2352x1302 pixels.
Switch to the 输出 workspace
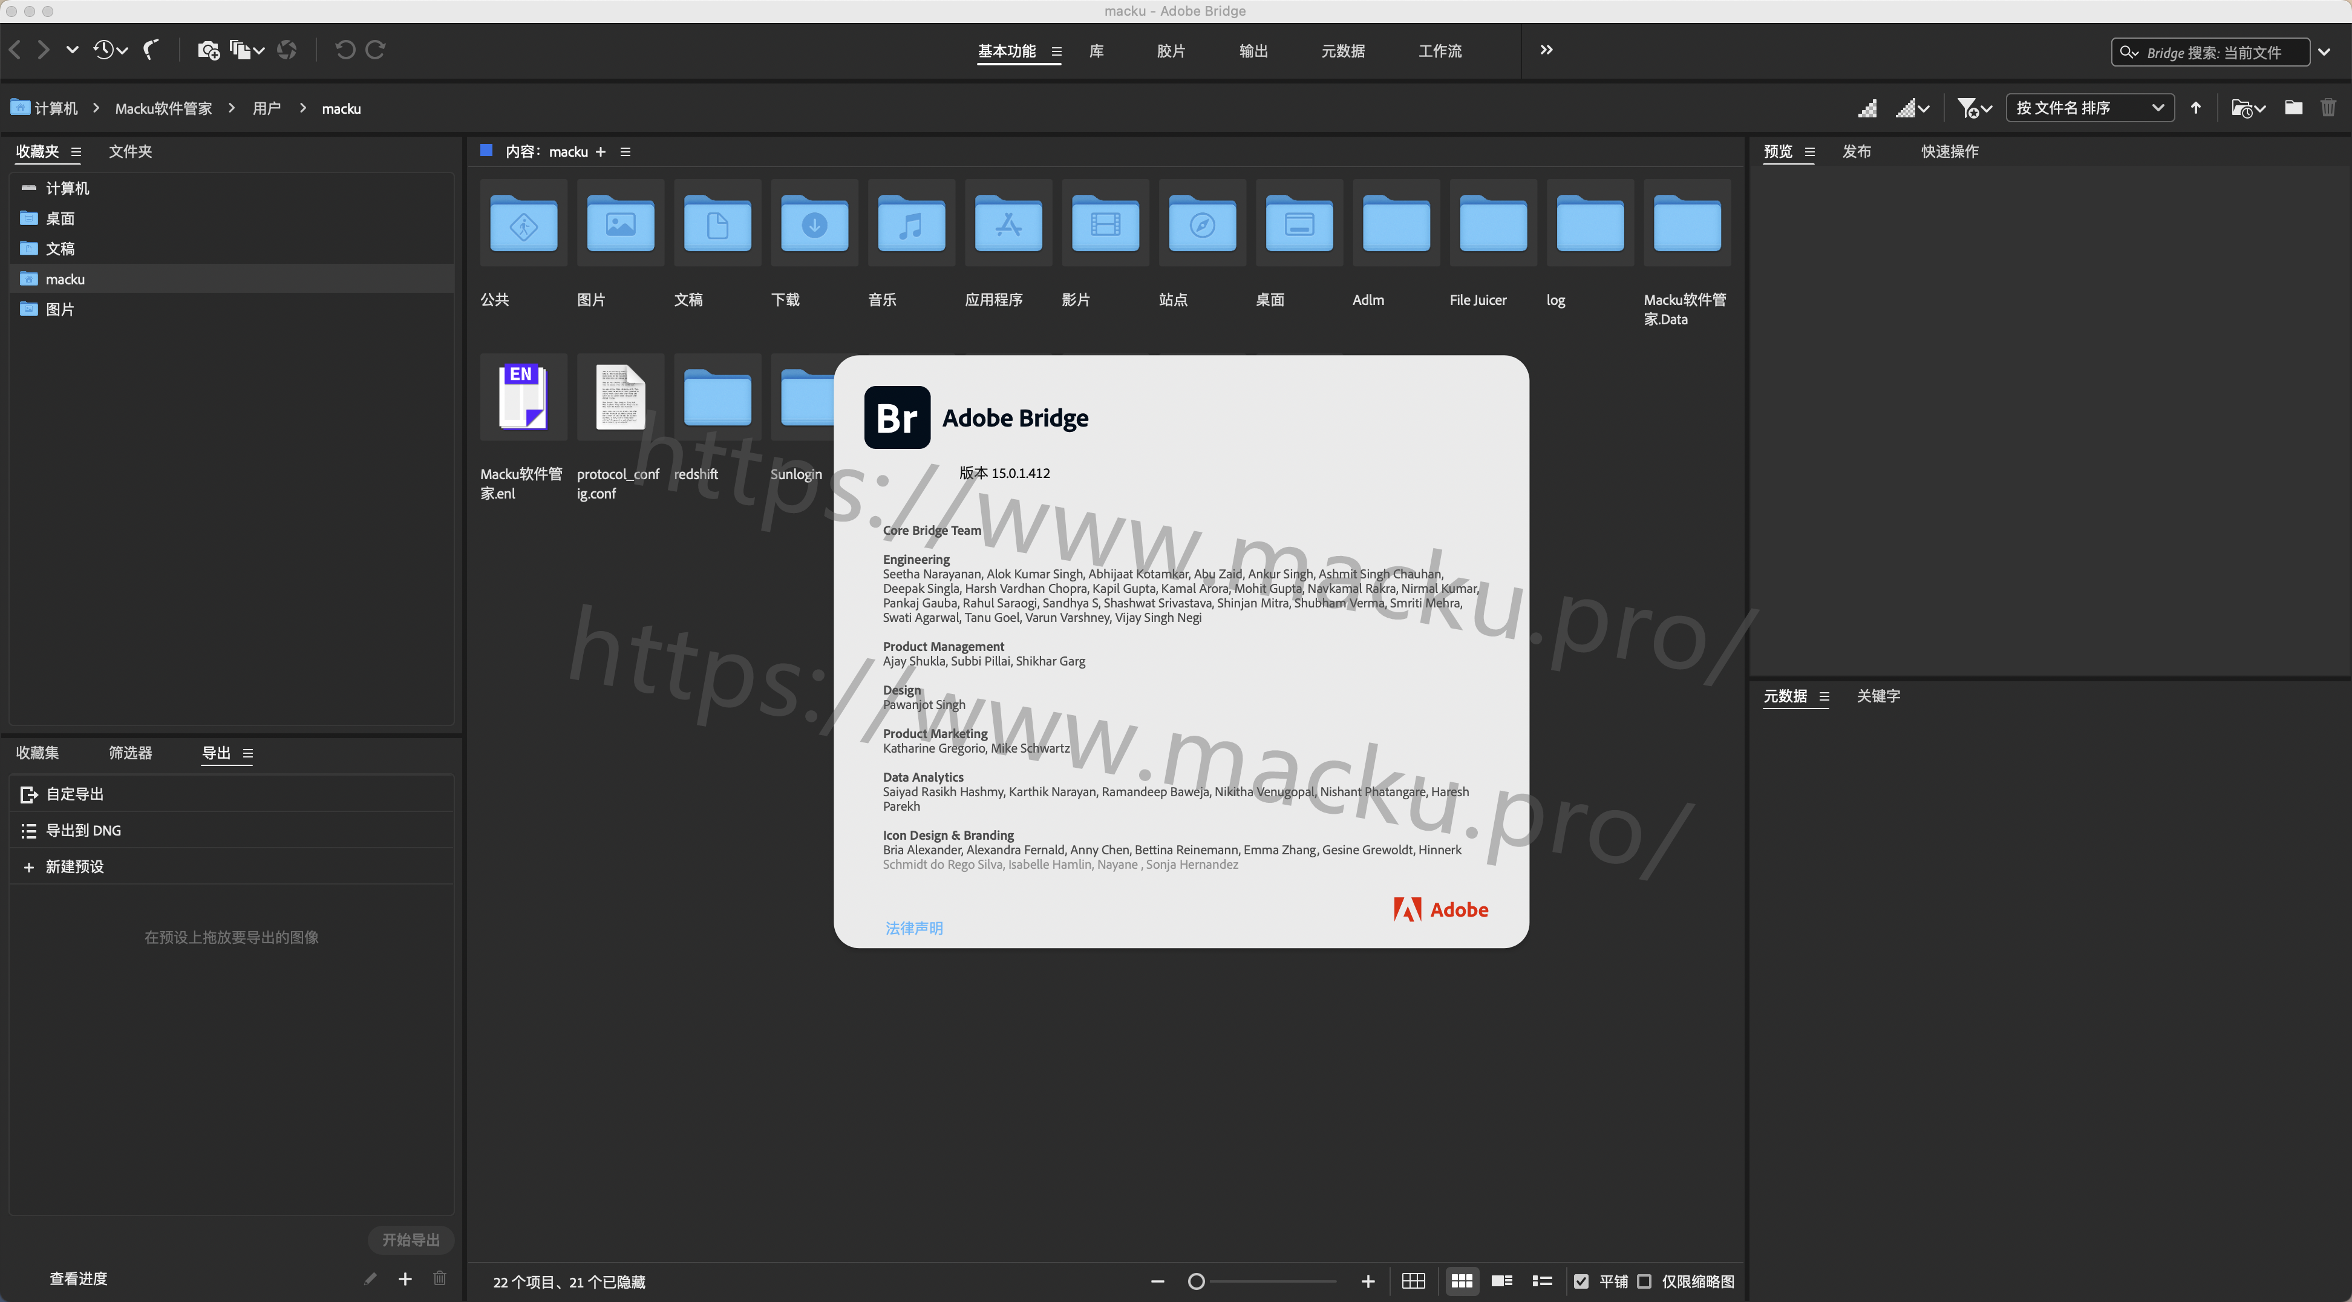(1253, 51)
